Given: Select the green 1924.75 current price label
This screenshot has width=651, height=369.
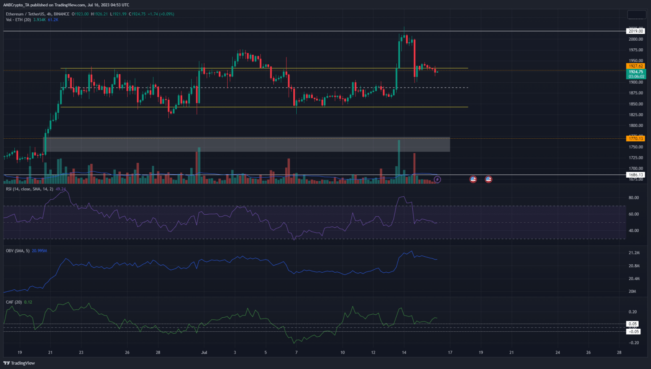Looking at the screenshot, I should click(x=635, y=74).
